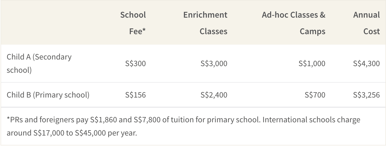Screen dimensions: 386x146
Task: Click the S$2,400 enrichment classes value
Action: tap(214, 95)
